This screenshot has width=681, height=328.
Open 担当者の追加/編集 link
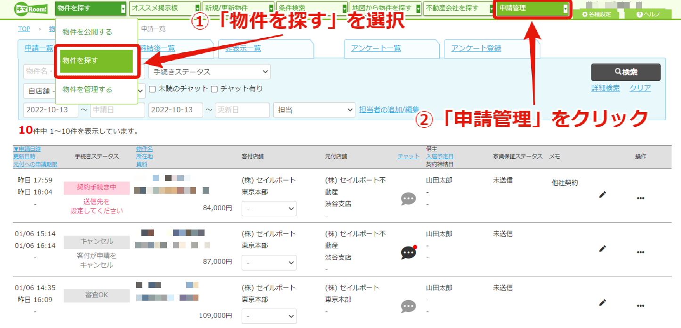point(389,110)
